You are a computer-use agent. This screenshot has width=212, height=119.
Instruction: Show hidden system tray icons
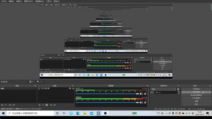(167, 113)
